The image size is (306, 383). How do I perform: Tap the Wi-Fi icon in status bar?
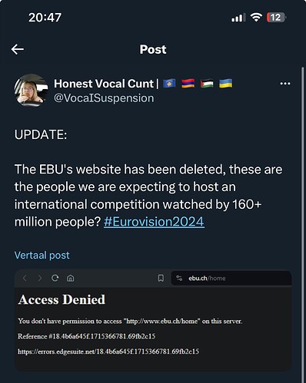[256, 18]
